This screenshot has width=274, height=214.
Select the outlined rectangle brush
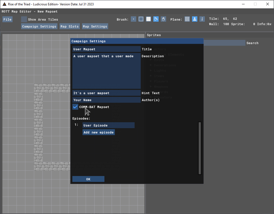(x=141, y=19)
